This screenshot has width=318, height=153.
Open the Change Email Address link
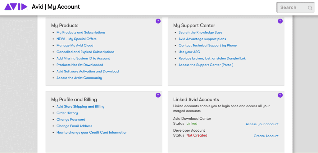[x=74, y=126]
